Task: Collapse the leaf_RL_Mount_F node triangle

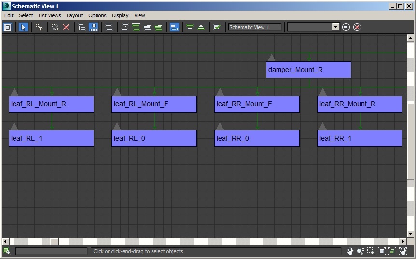Action: click(117, 92)
